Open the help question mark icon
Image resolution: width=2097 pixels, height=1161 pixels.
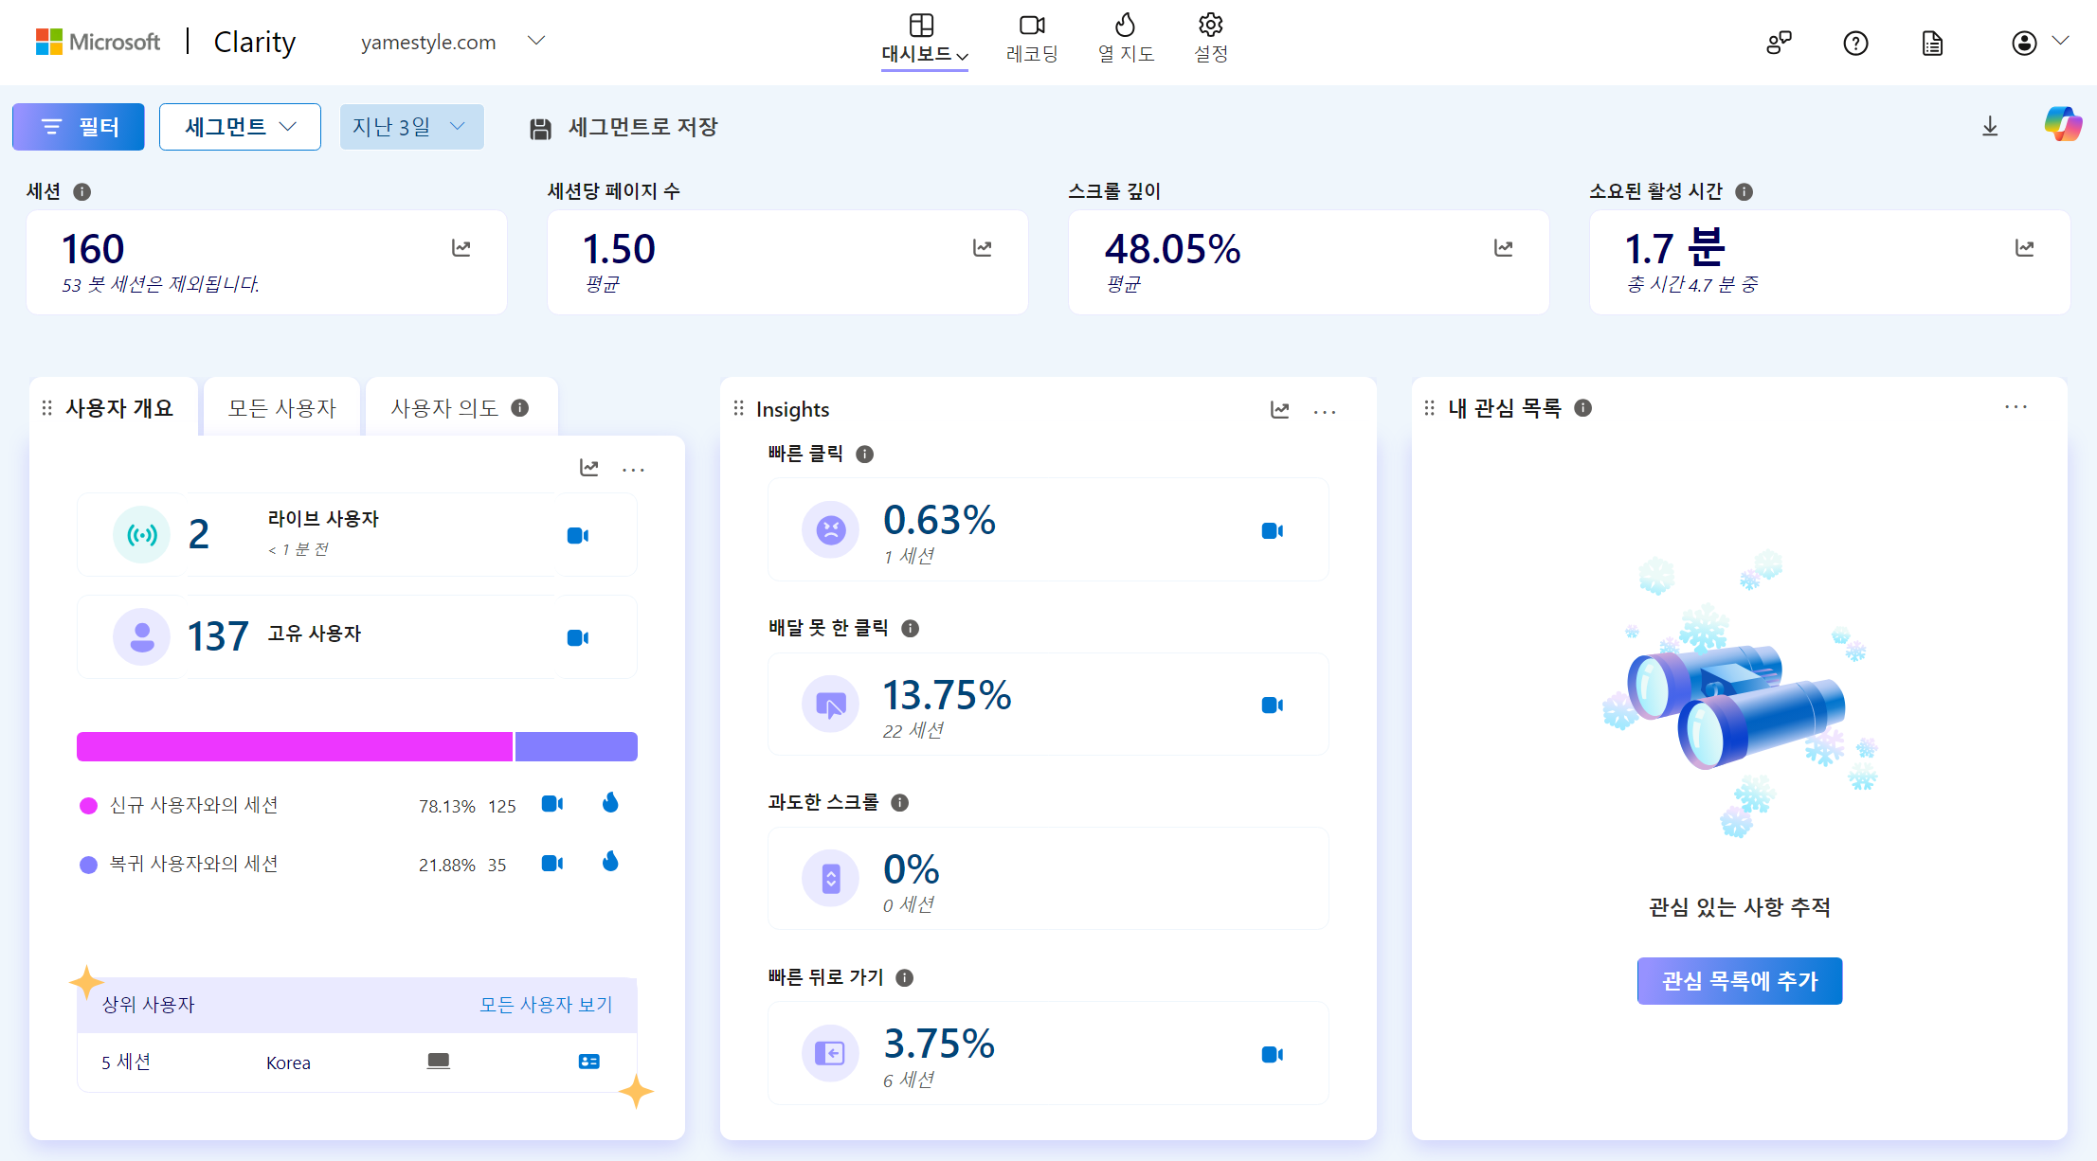1855,44
